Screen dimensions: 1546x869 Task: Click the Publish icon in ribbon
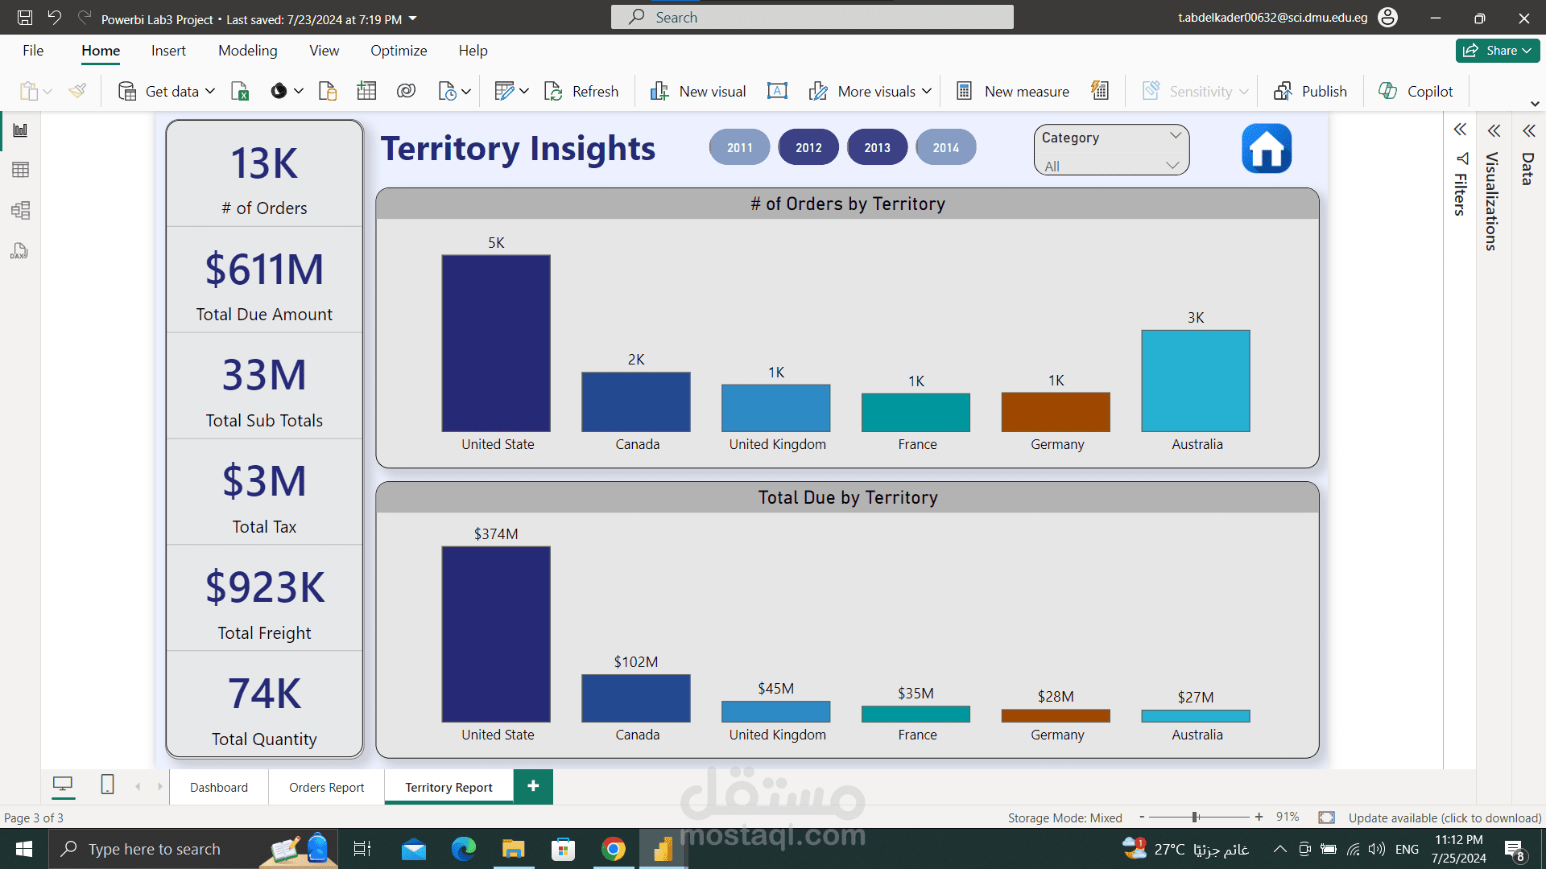(1283, 92)
